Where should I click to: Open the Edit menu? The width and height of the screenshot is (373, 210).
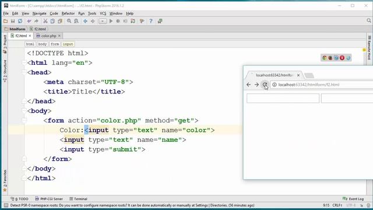click(15, 13)
